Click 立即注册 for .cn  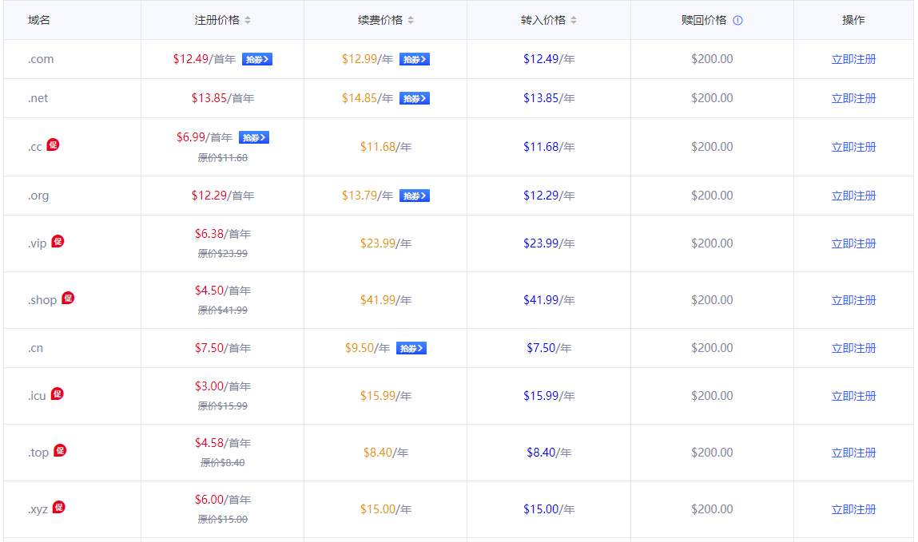click(853, 348)
